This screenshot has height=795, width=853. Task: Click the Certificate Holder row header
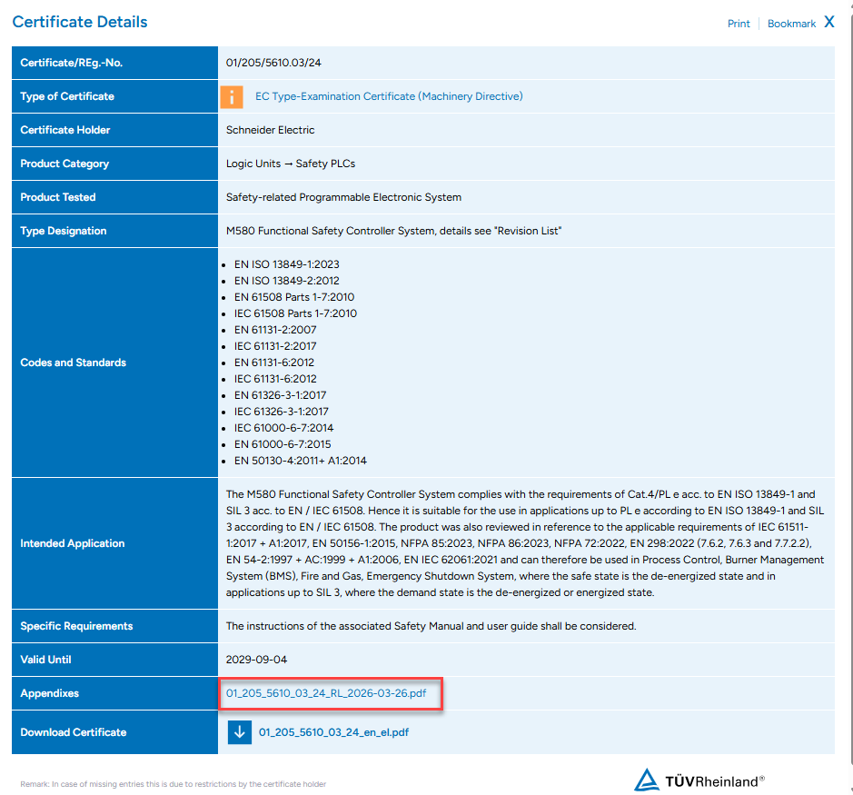(x=114, y=130)
